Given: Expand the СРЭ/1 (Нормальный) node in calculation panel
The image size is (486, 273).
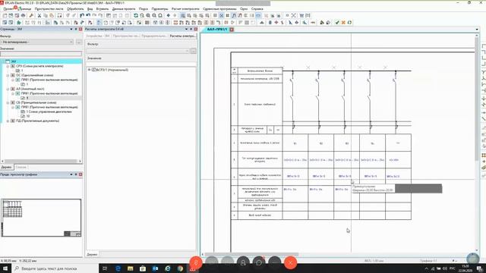Looking at the screenshot, I should coord(90,70).
